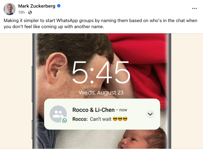Click the blue verified badge

[59, 6]
